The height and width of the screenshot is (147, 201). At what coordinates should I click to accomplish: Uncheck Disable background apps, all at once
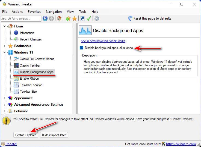[82, 48]
